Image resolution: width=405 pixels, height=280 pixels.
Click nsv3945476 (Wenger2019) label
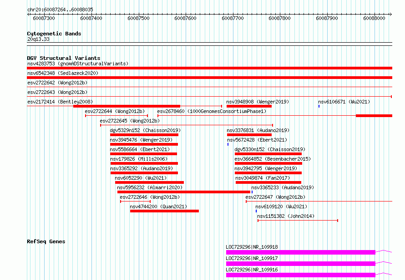coord(141,140)
